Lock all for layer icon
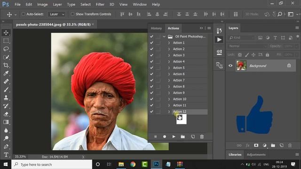The width and height of the screenshot is (301, 169). coord(268,54)
